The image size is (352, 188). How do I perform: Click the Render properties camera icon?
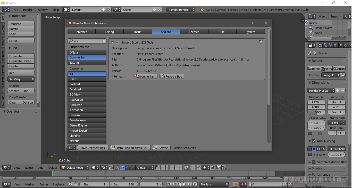320,45
